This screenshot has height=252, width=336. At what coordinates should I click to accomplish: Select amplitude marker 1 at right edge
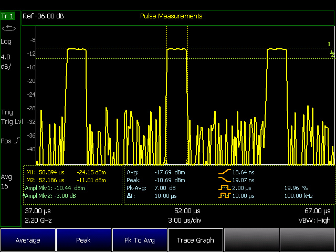coord(329,45)
